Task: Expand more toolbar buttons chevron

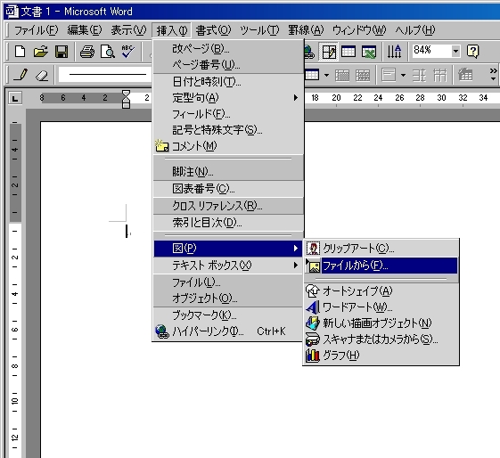Action: (493, 74)
